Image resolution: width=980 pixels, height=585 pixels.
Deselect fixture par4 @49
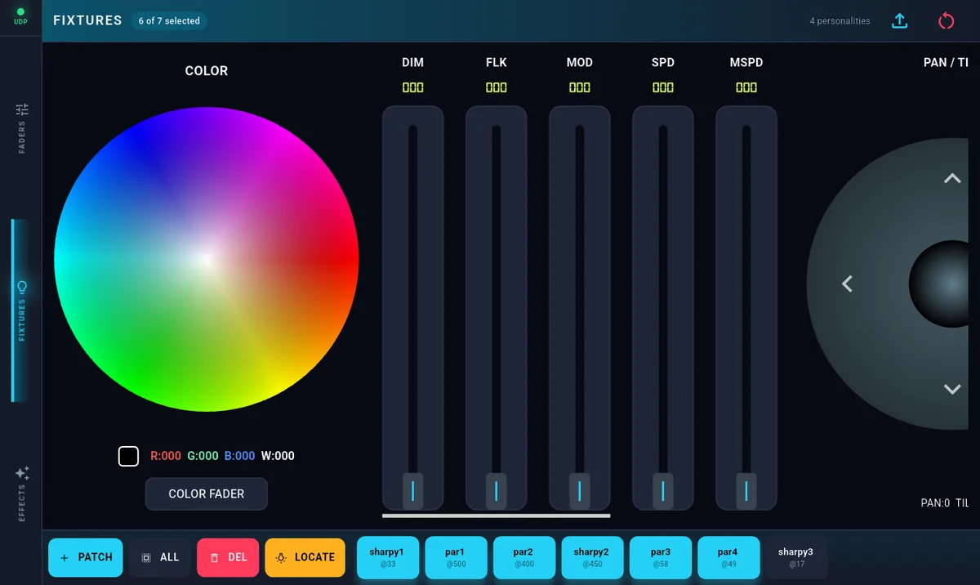click(728, 557)
